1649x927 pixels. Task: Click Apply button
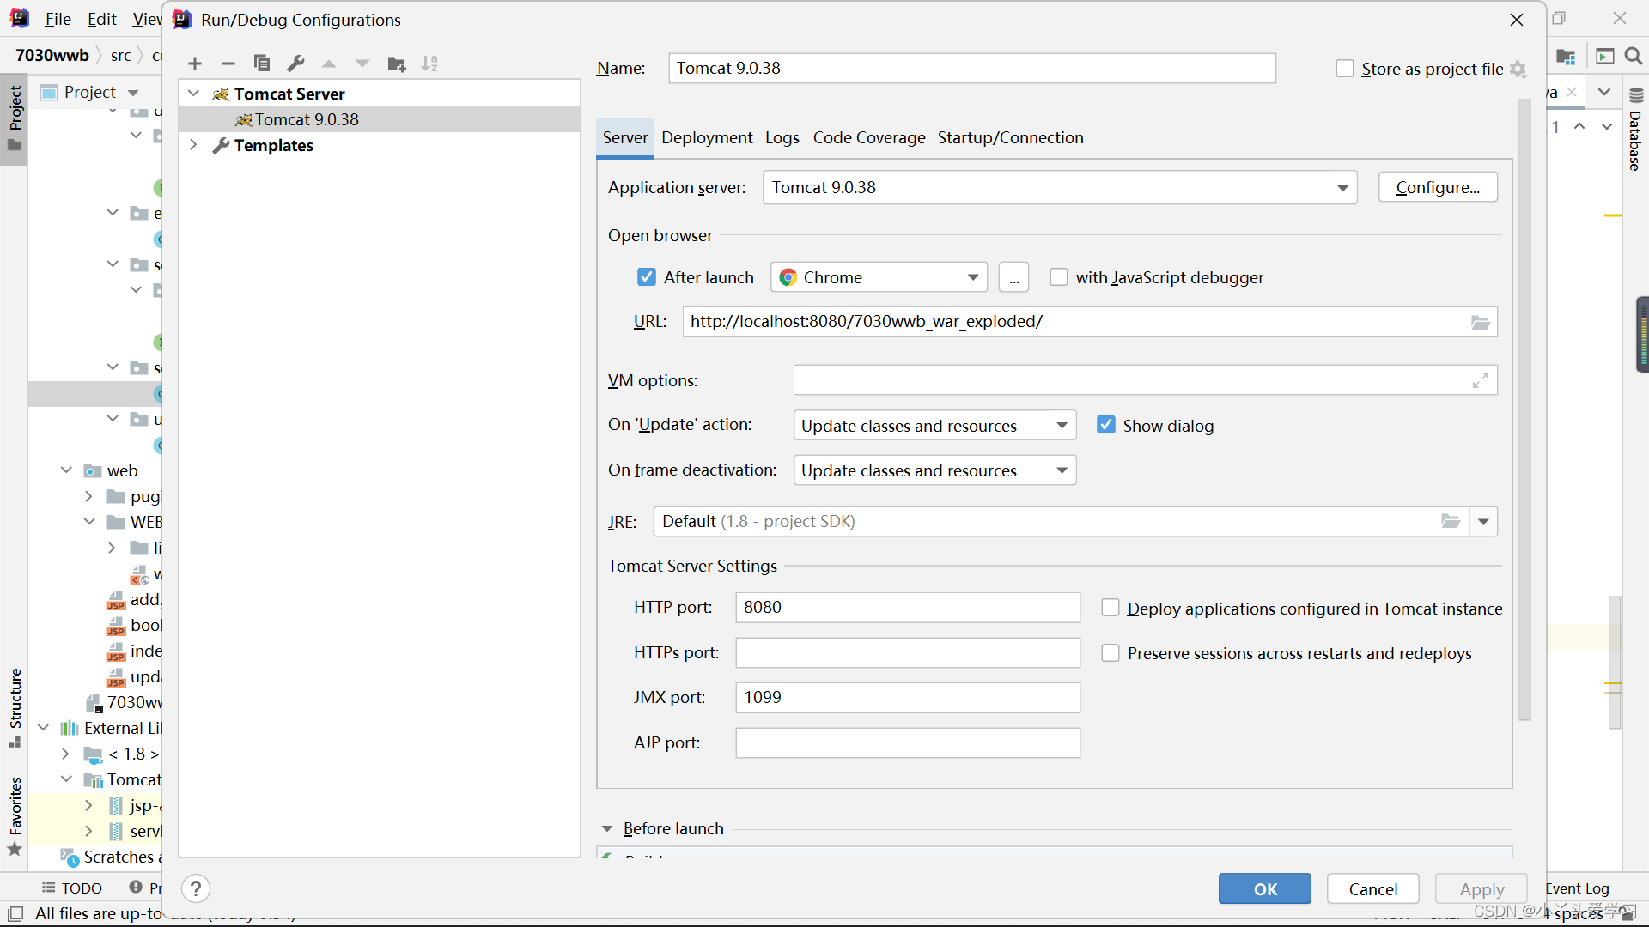pyautogui.click(x=1482, y=889)
